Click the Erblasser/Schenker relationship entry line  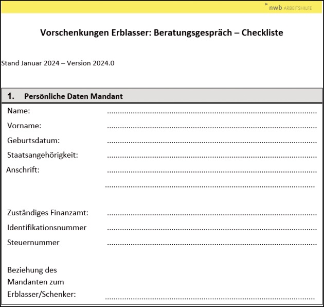pyautogui.click(x=210, y=298)
